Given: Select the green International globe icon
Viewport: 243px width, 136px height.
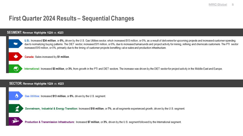Looking at the screenshot, I should click(x=15, y=69).
